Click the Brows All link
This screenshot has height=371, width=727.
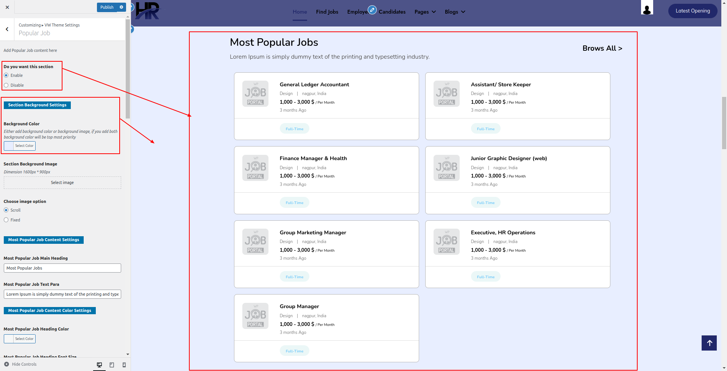coord(602,48)
